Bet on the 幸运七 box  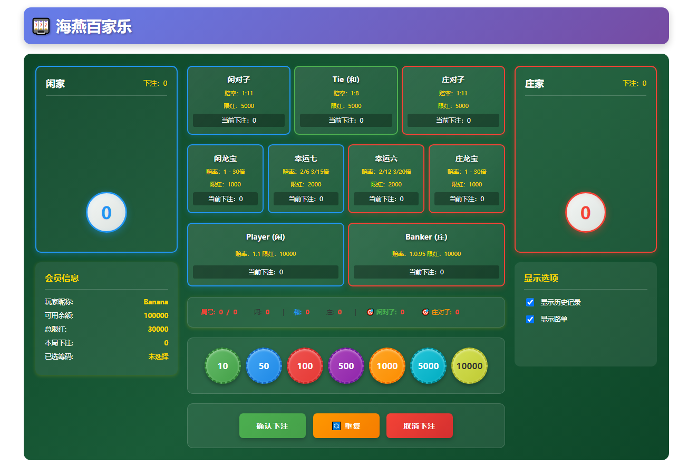click(306, 179)
